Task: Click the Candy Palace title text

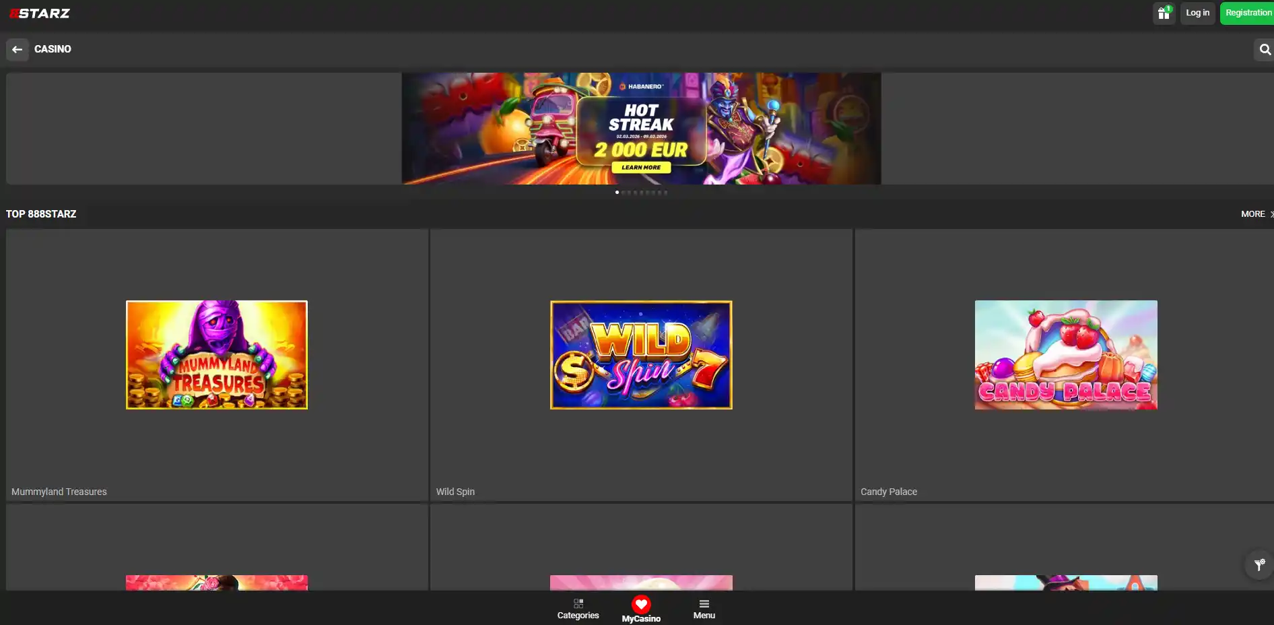Action: tap(889, 492)
